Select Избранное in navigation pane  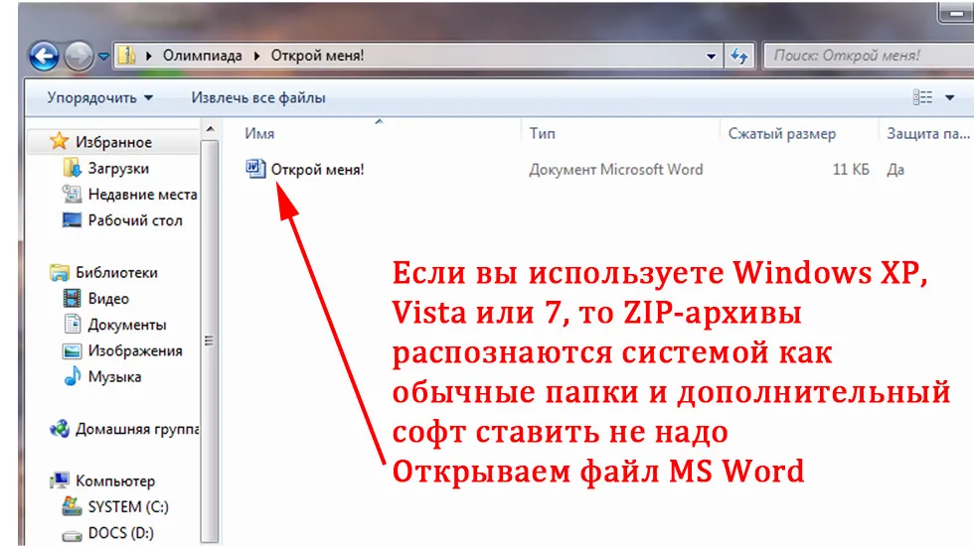113,142
